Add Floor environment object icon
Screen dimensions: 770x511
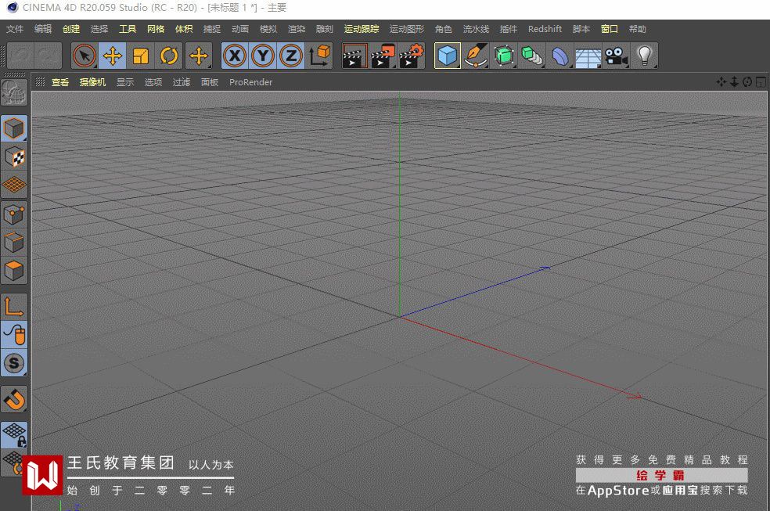[x=588, y=56]
